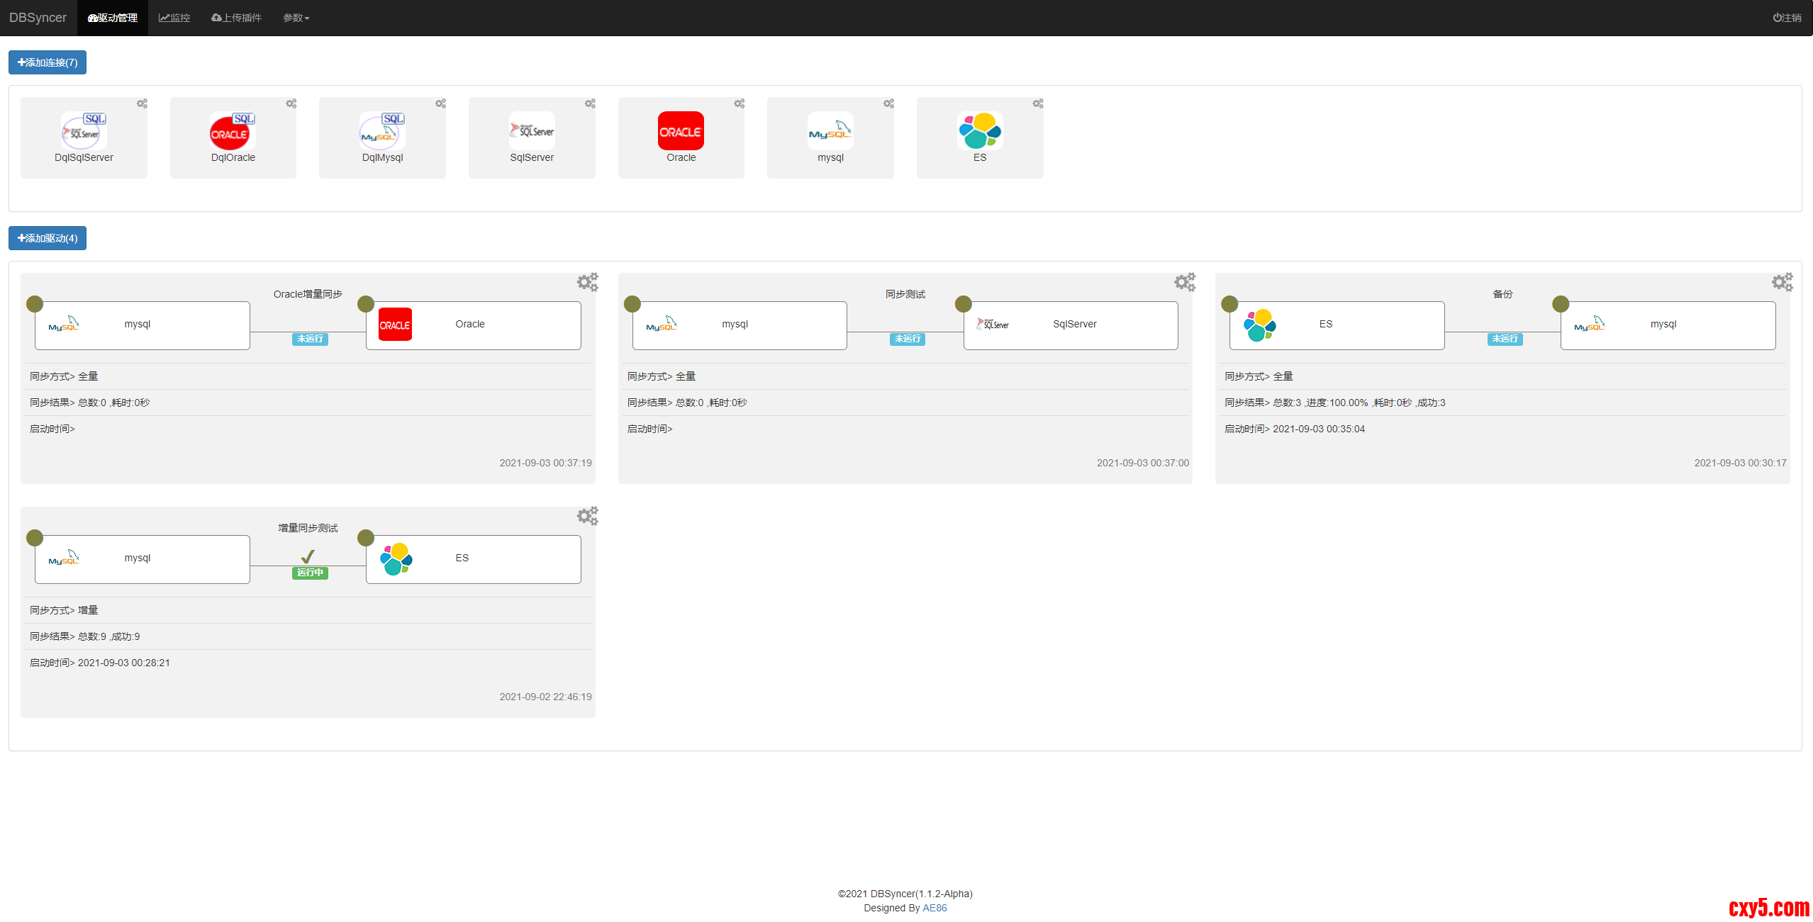The width and height of the screenshot is (1813, 922).
Task: Click 未运行 status badge on 备份 driver
Action: pyautogui.click(x=1505, y=339)
